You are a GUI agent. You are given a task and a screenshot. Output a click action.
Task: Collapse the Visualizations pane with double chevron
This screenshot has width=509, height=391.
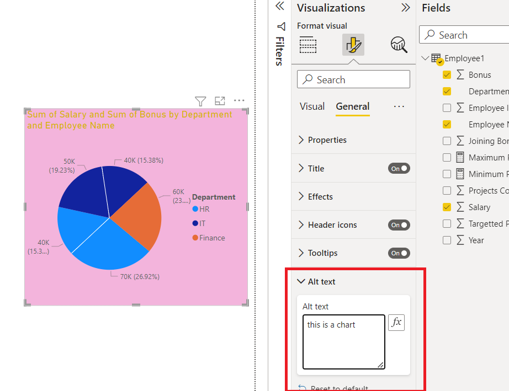point(405,8)
